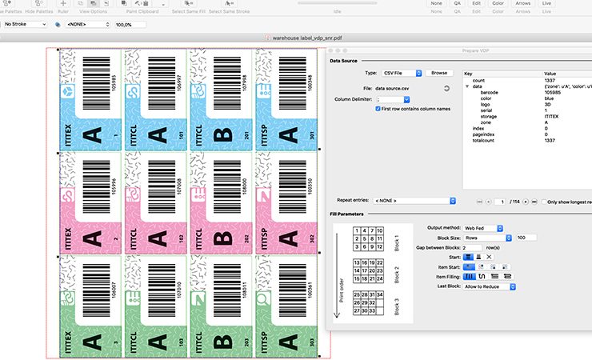
Task: Click the Block Size value field
Action: tap(526, 238)
